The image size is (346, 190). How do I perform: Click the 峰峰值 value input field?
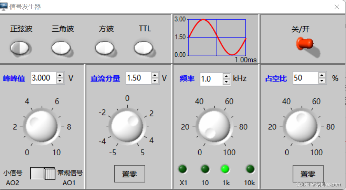[x=44, y=78]
